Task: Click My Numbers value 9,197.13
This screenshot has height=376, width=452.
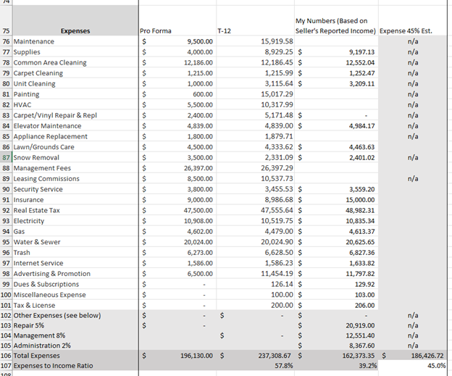Action: click(x=336, y=52)
